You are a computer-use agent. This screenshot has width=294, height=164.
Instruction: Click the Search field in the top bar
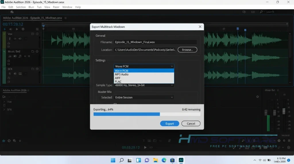tap(275, 12)
